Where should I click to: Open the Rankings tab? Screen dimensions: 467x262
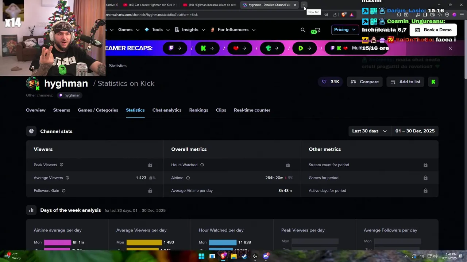point(199,110)
